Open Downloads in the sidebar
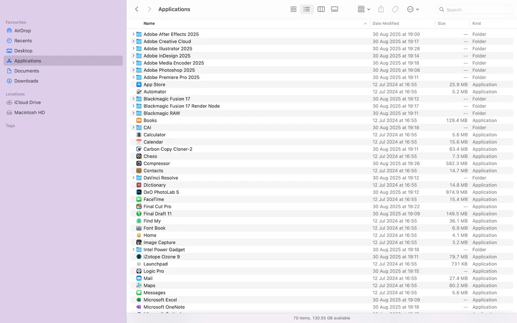 pyautogui.click(x=26, y=81)
